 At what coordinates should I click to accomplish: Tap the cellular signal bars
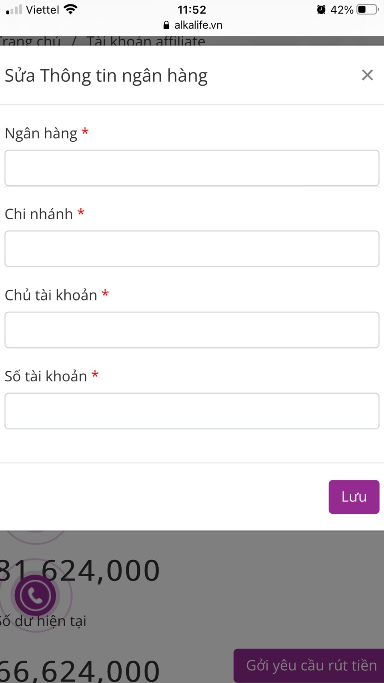pyautogui.click(x=14, y=10)
